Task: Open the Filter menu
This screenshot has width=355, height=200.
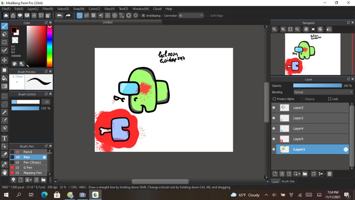Action: tap(48, 9)
